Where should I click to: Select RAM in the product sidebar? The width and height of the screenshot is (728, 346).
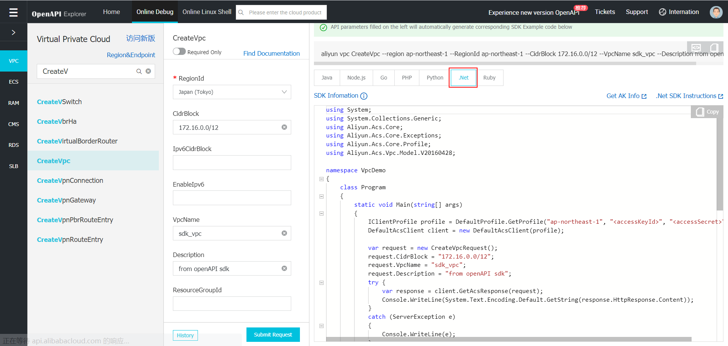[x=14, y=103]
